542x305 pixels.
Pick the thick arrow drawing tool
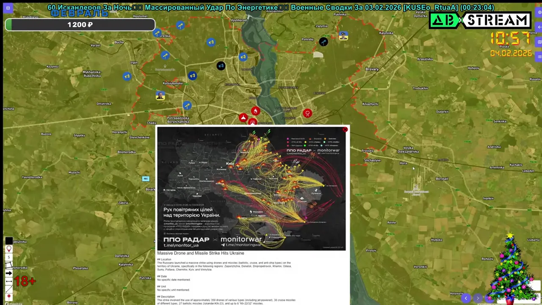tap(9, 273)
